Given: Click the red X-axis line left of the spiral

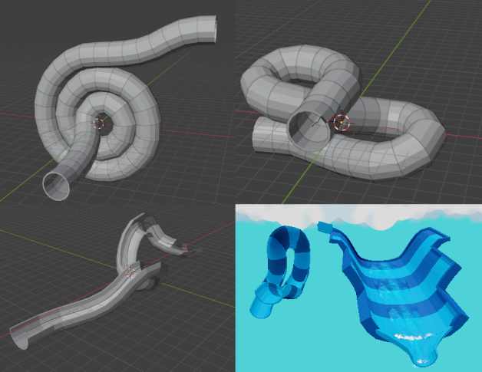Looking at the screenshot, I should coord(15,114).
